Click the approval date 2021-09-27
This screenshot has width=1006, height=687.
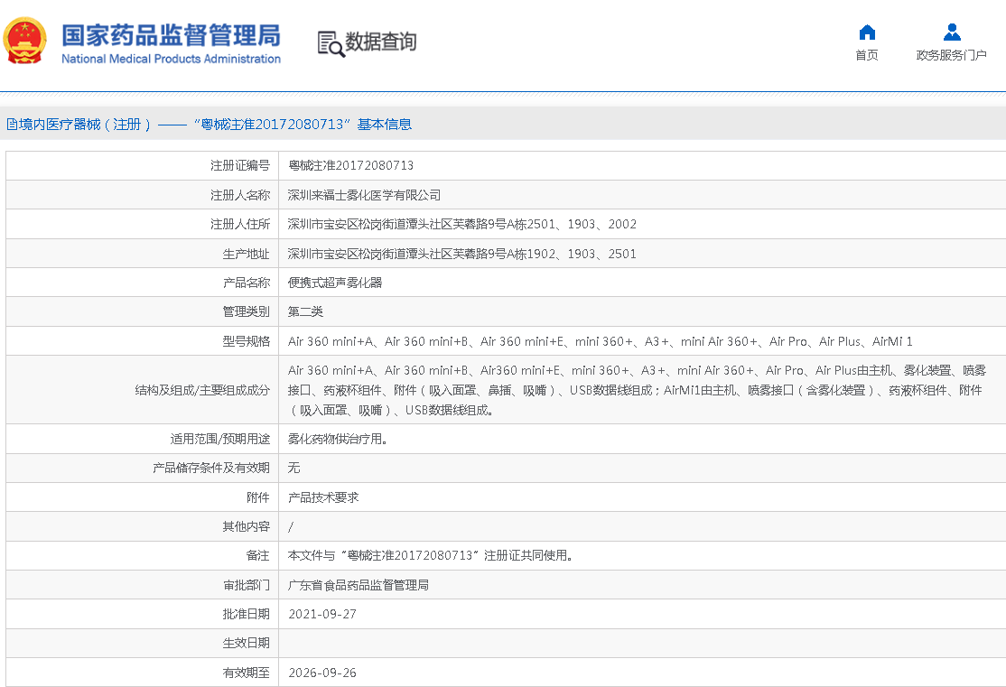point(322,614)
